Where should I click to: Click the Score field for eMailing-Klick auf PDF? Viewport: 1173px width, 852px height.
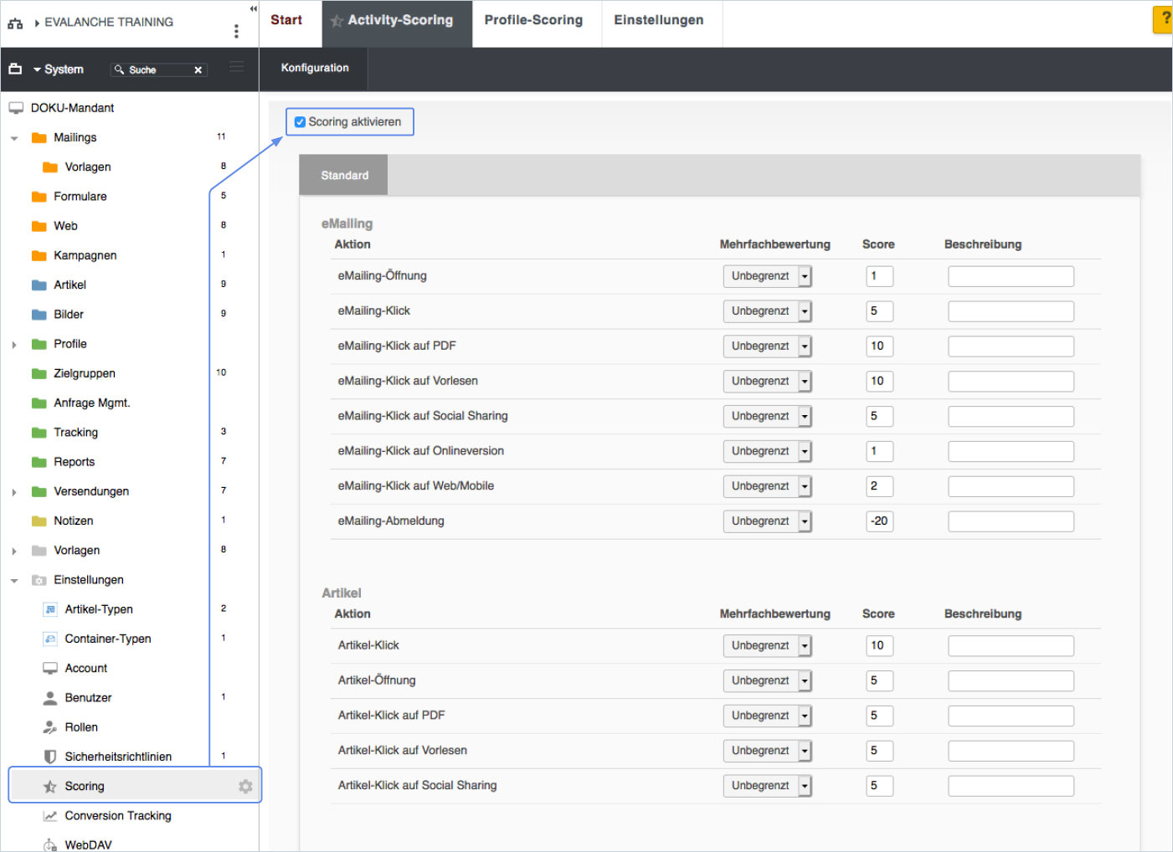[879, 346]
